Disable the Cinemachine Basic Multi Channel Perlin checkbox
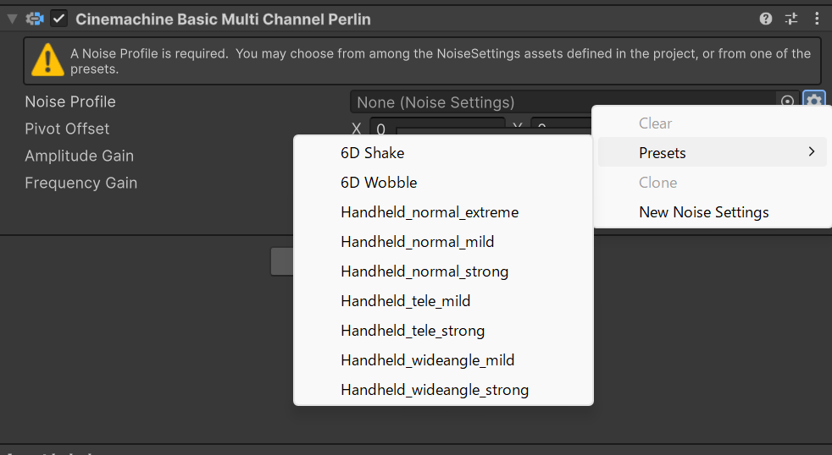The image size is (832, 455). point(59,19)
